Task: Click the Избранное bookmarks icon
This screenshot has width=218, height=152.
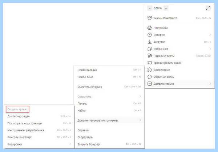Action: pos(150,49)
